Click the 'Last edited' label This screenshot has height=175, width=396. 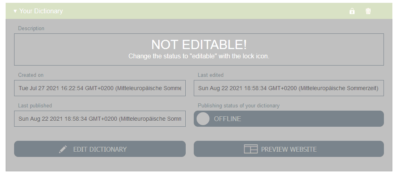point(210,75)
